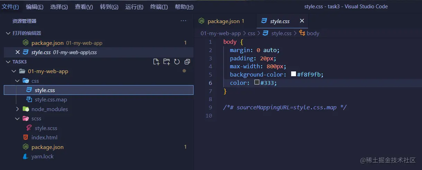Open the 文件(F) menu
The width and height of the screenshot is (422, 170).
click(x=10, y=7)
